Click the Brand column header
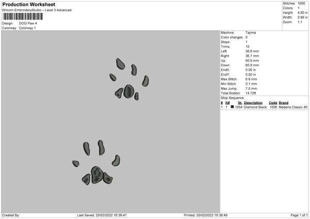 coord(284,103)
